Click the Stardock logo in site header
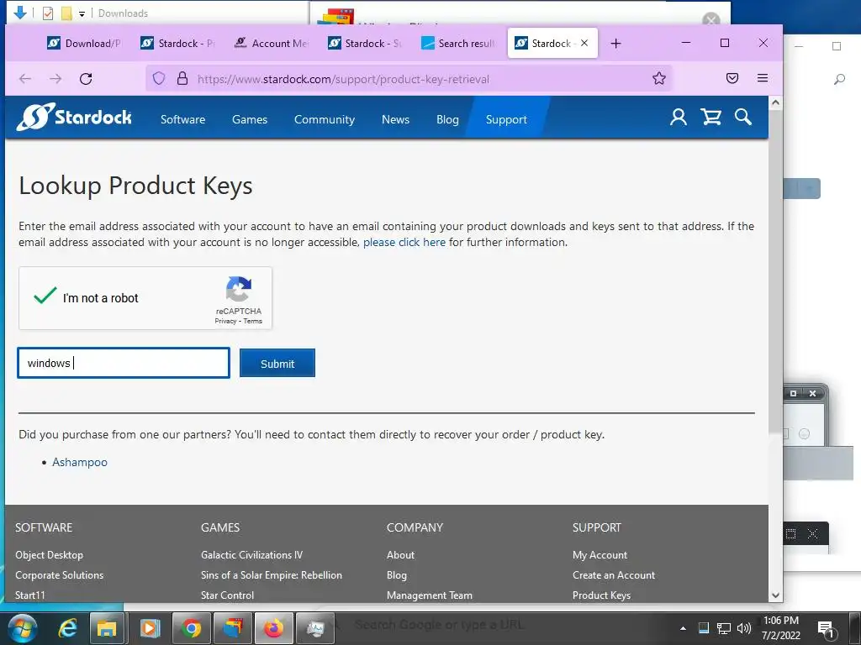 [74, 117]
